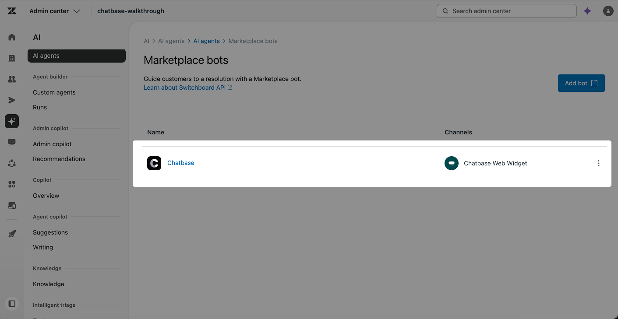
Task: Open the Account building icon in sidebar
Action: point(12,58)
